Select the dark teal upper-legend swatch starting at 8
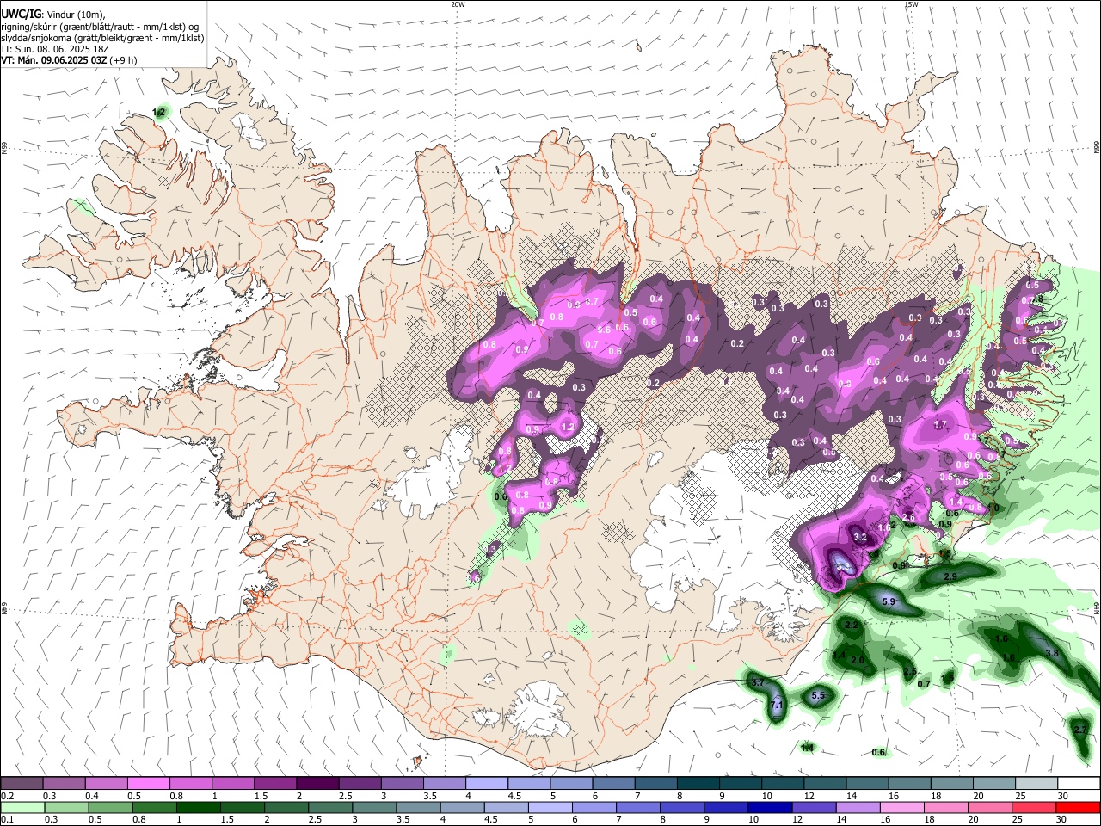Image resolution: width=1101 pixels, height=826 pixels. coord(698,784)
